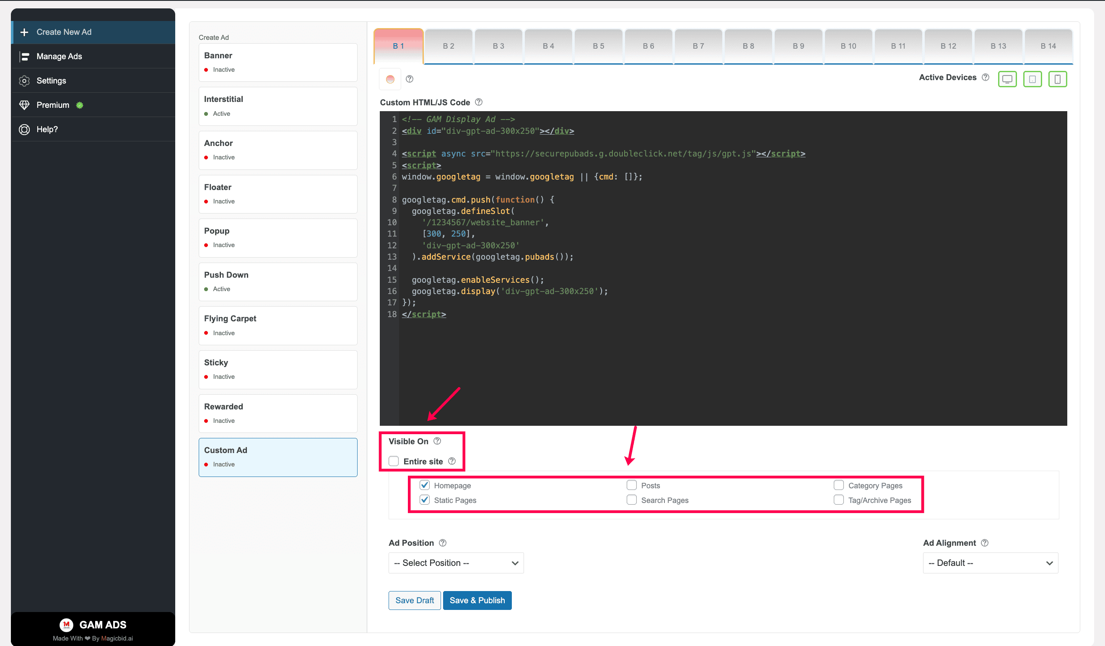Image resolution: width=1105 pixels, height=646 pixels.
Task: Open the Settings gear in the sidebar
Action: (25, 81)
